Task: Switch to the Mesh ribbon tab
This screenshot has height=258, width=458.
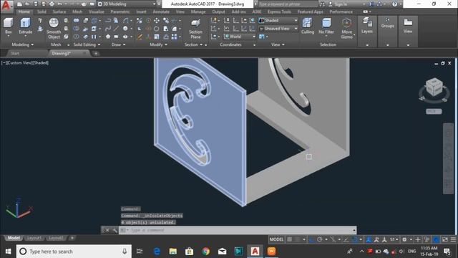Action: (x=77, y=11)
